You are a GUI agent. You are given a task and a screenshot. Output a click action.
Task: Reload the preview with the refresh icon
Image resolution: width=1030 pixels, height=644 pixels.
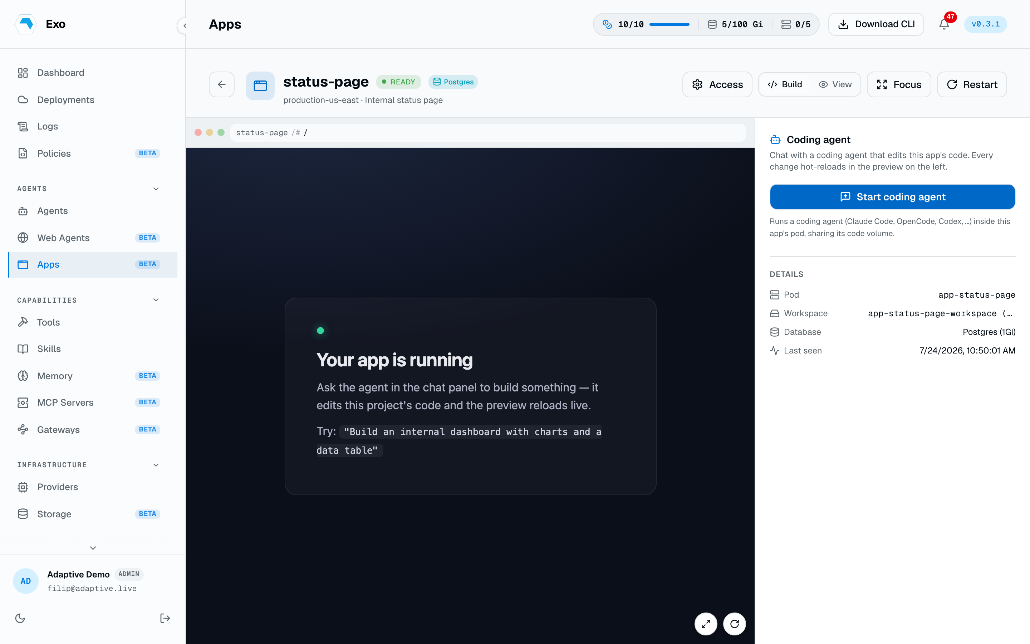tap(735, 624)
